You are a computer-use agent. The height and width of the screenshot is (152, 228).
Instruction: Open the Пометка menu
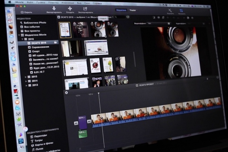pos(53,2)
